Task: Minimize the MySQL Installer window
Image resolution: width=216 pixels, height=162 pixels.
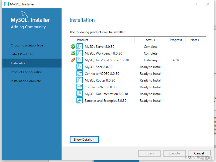Action: tap(183, 4)
